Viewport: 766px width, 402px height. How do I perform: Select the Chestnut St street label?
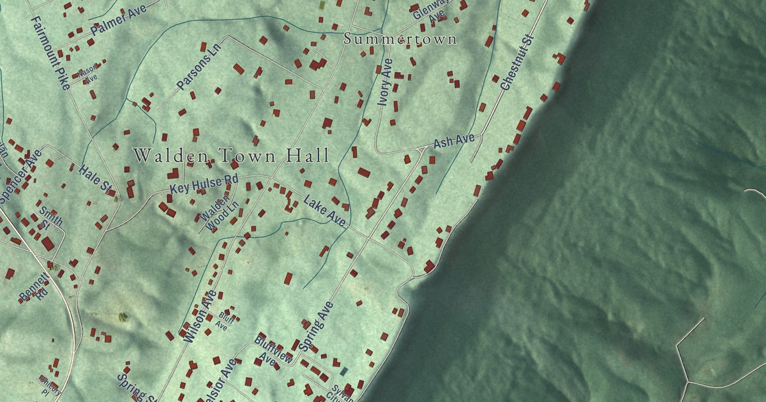[x=516, y=63]
